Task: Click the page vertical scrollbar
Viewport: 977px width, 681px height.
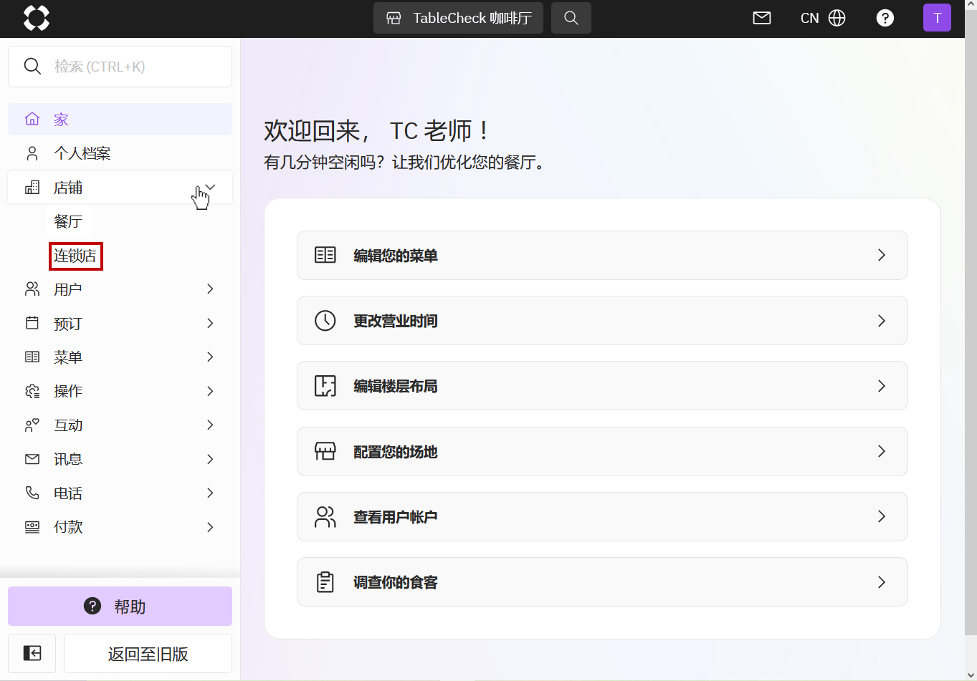Action: (971, 322)
